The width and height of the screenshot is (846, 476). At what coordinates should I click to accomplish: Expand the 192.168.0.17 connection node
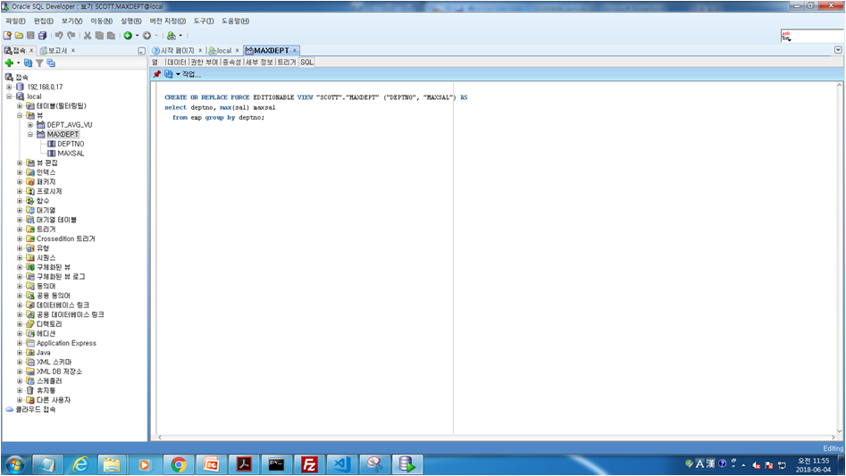pyautogui.click(x=9, y=87)
